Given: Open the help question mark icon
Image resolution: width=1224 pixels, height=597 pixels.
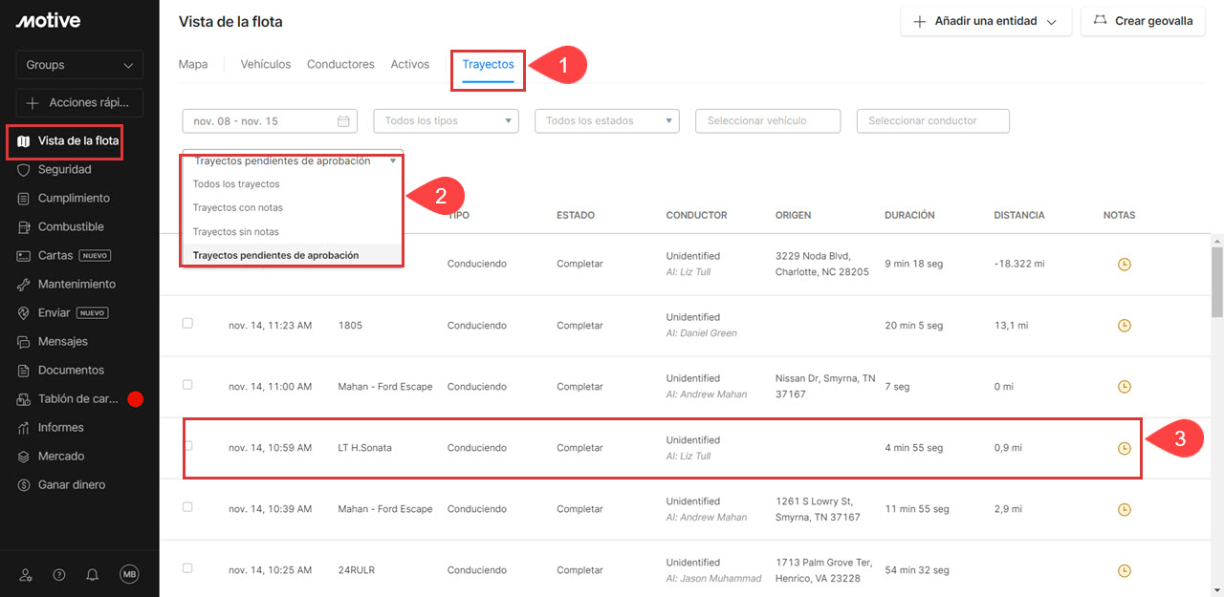Looking at the screenshot, I should [x=59, y=574].
